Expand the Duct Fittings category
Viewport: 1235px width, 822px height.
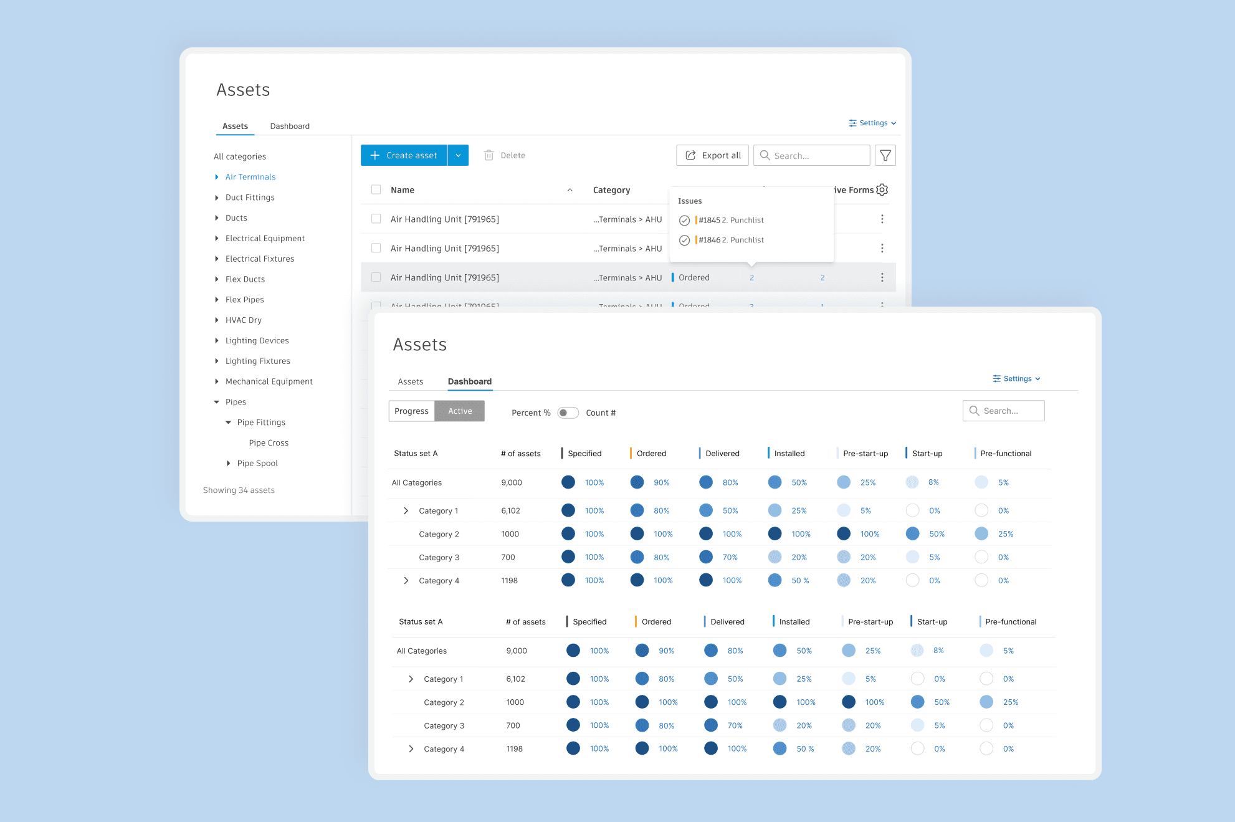pos(216,198)
